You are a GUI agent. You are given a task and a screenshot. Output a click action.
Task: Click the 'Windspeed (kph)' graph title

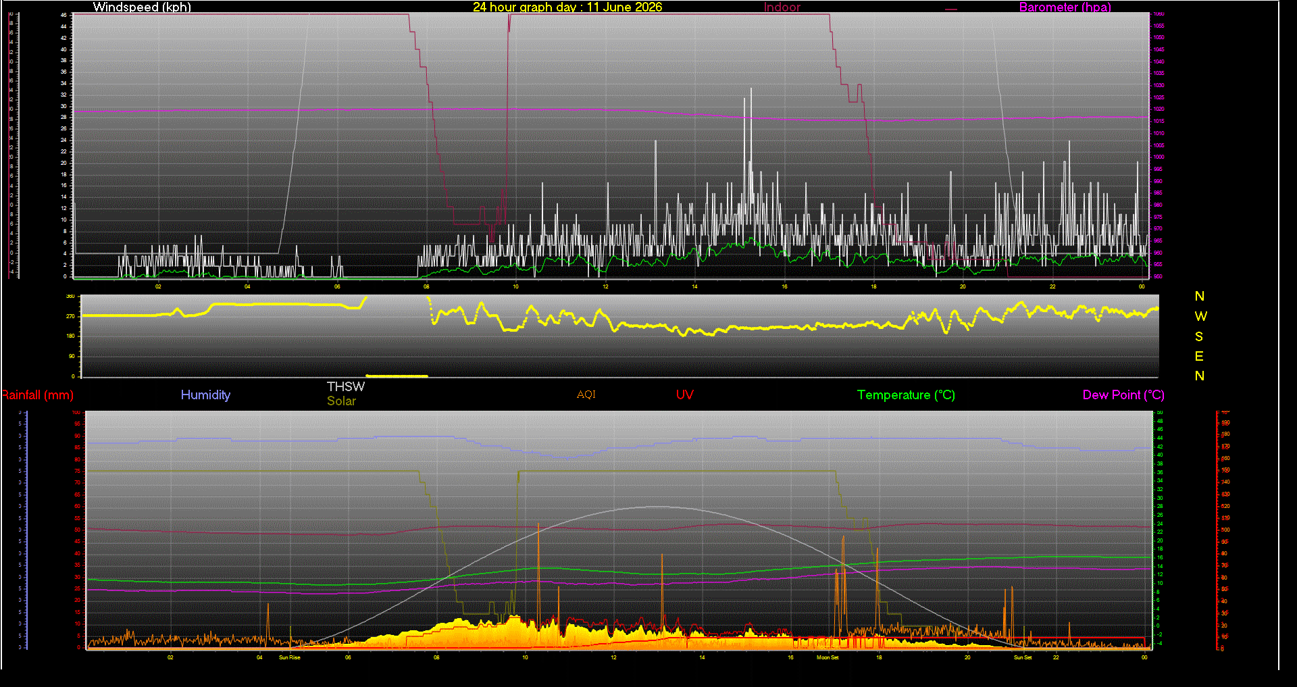coord(142,7)
